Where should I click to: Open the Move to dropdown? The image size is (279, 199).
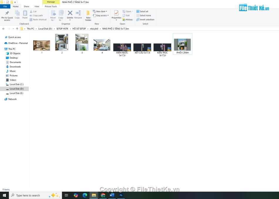click(x=53, y=15)
